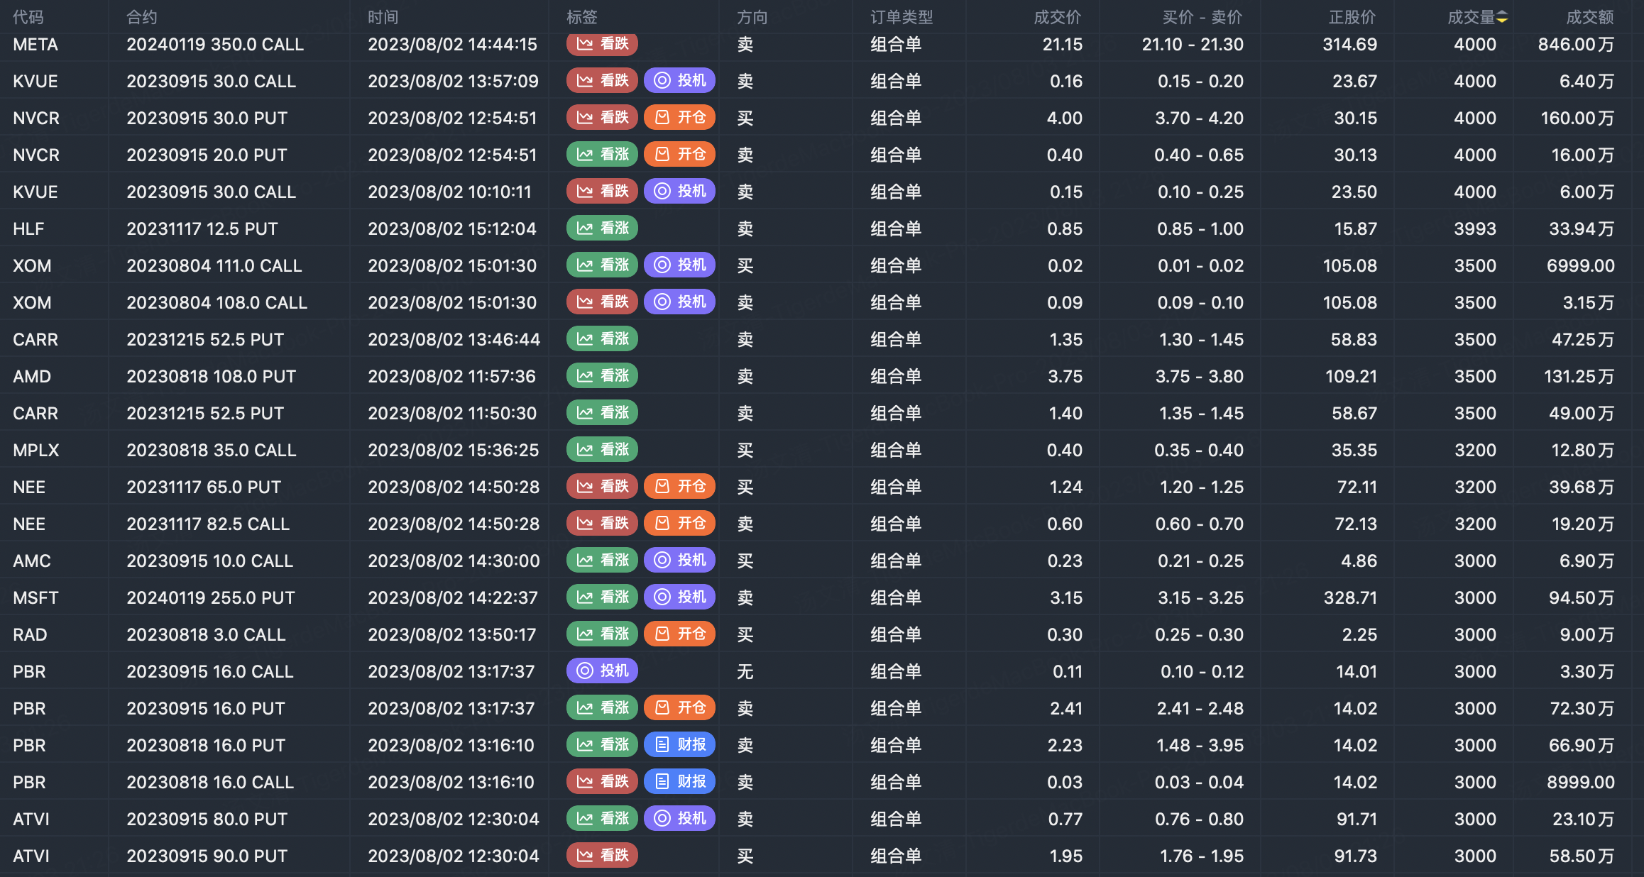Click 开仓 tag on NEE 65.0 PUT row
The image size is (1644, 877).
click(x=679, y=486)
